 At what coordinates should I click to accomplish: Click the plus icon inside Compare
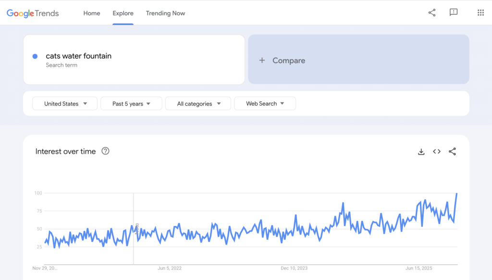point(262,60)
